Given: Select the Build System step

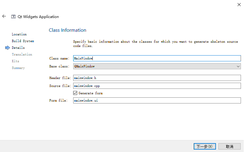Looking at the screenshot, I should coord(23,41).
